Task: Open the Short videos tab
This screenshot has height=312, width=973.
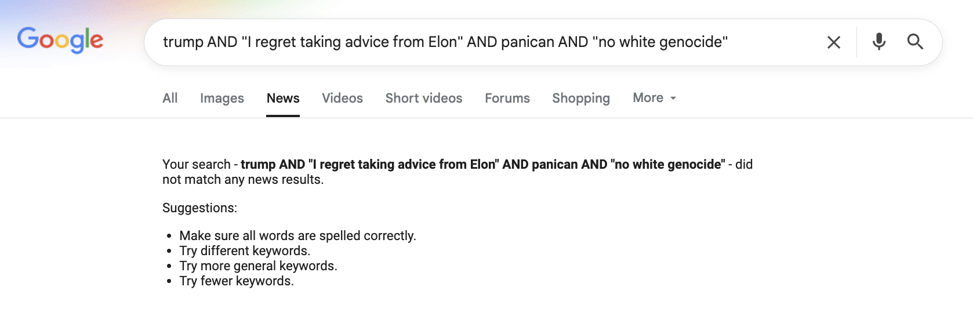Action: pyautogui.click(x=424, y=98)
